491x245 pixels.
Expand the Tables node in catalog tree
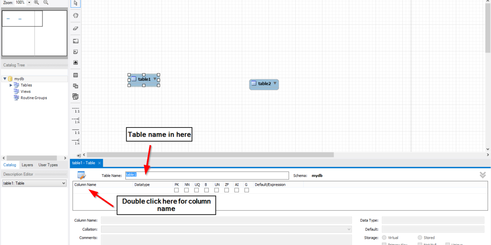point(11,85)
